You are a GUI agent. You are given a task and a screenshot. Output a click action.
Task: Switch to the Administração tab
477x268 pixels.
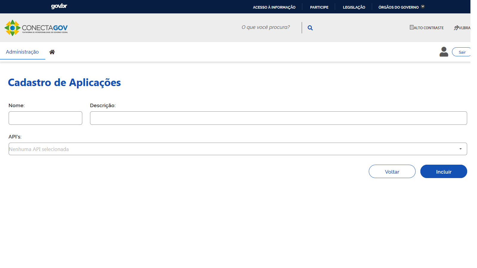click(22, 52)
